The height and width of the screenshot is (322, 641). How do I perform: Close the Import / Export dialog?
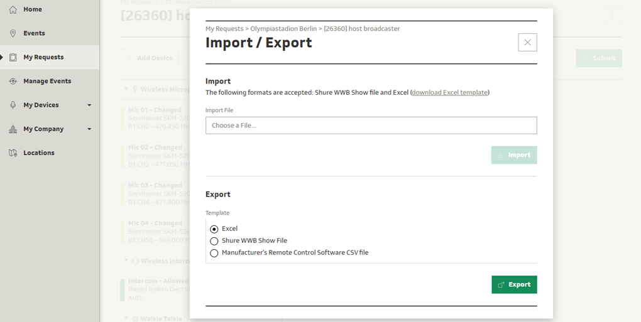coord(527,42)
